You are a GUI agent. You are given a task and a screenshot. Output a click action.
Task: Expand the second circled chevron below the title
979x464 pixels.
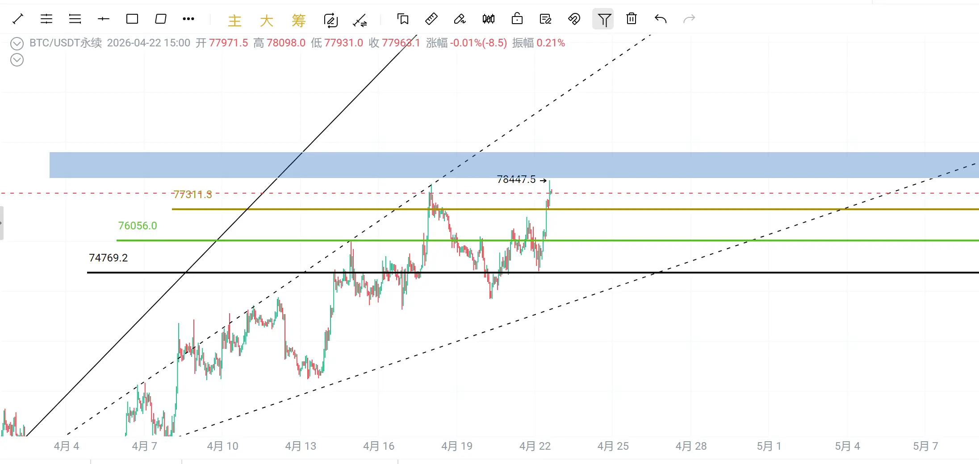click(x=17, y=60)
